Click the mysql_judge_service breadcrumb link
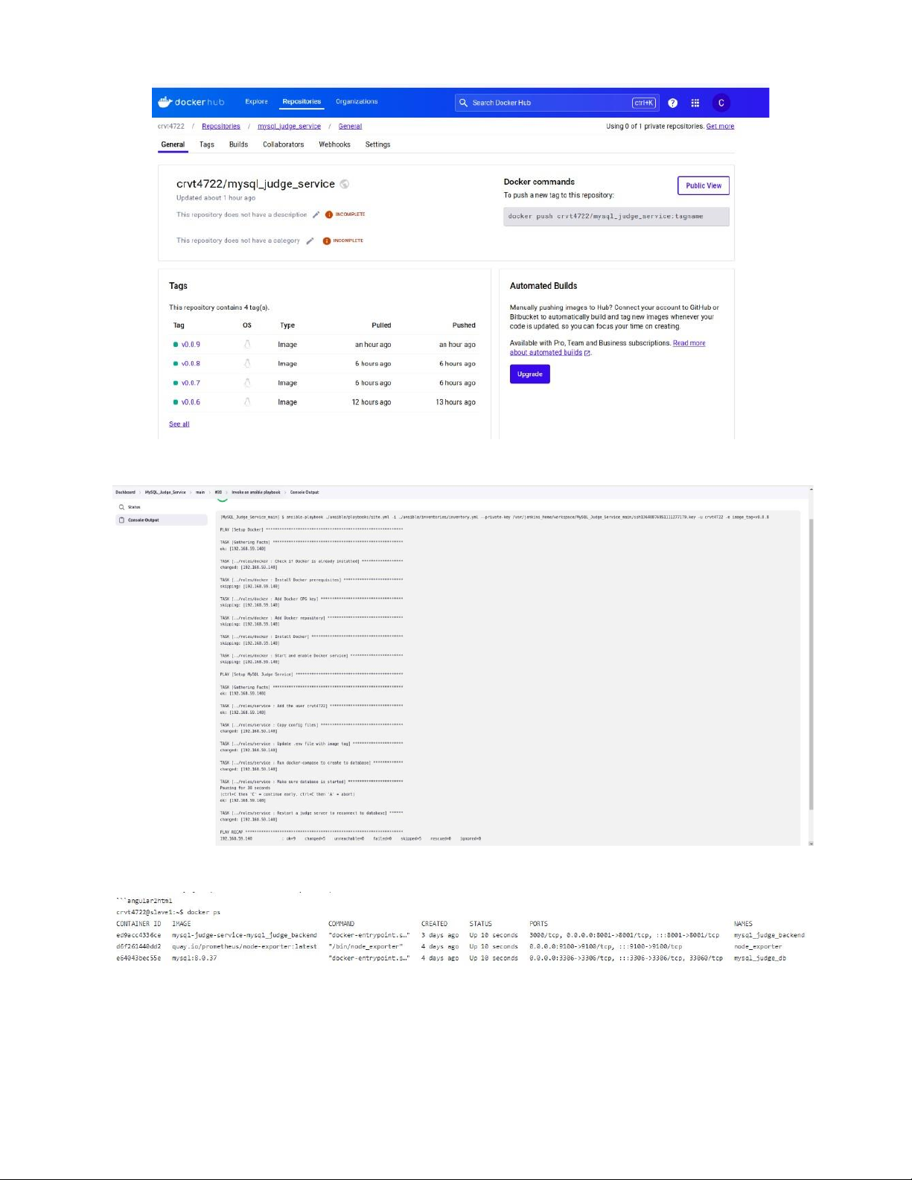Screen dimensions: 912x1180 (289, 127)
